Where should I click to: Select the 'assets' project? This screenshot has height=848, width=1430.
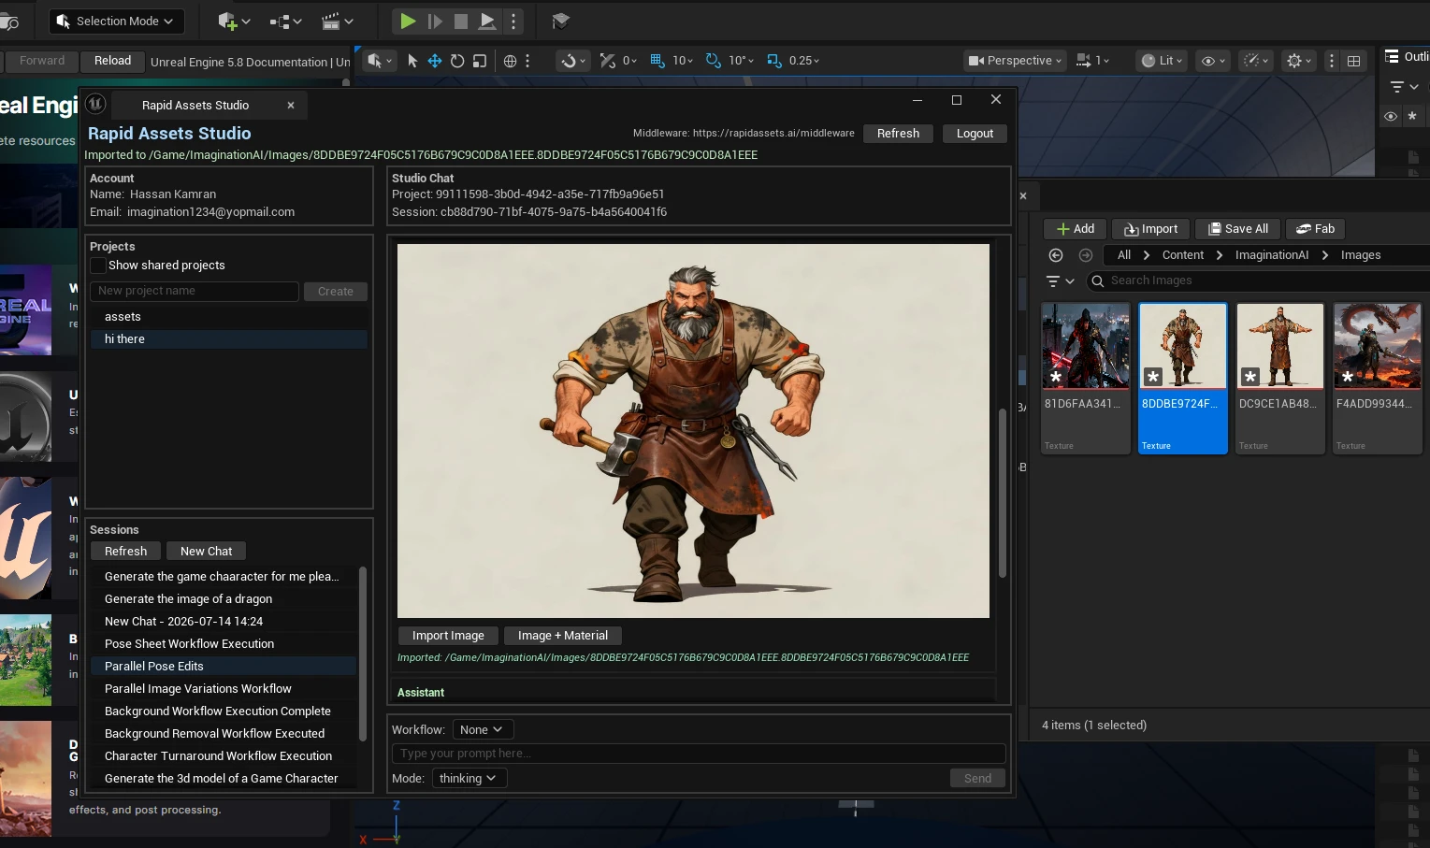tap(229, 317)
